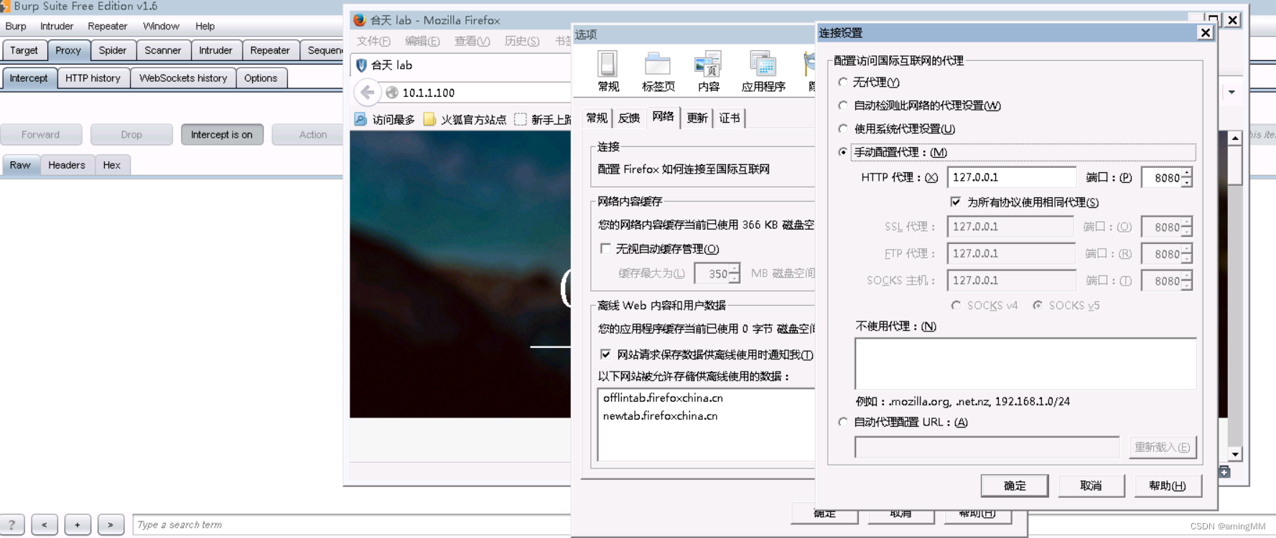This screenshot has height=538, width=1276.
Task: Click scrollbar up arrow at right edge
Action: coord(1235,138)
